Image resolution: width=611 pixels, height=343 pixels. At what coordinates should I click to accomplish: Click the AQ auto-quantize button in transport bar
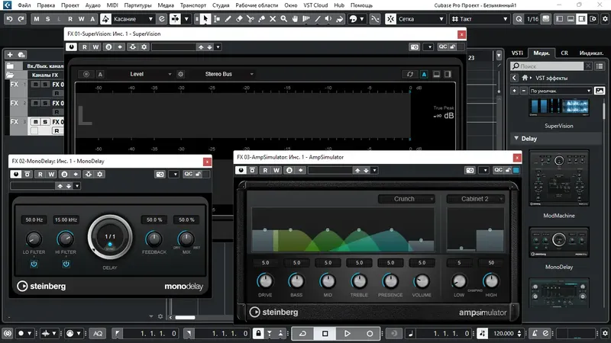coord(98,333)
